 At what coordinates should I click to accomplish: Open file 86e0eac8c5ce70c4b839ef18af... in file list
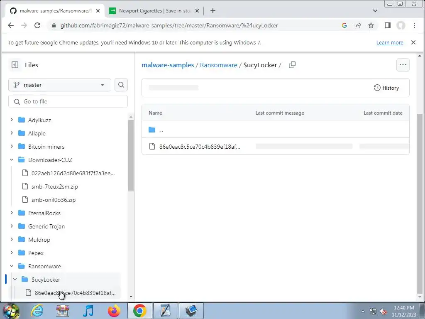(x=200, y=147)
